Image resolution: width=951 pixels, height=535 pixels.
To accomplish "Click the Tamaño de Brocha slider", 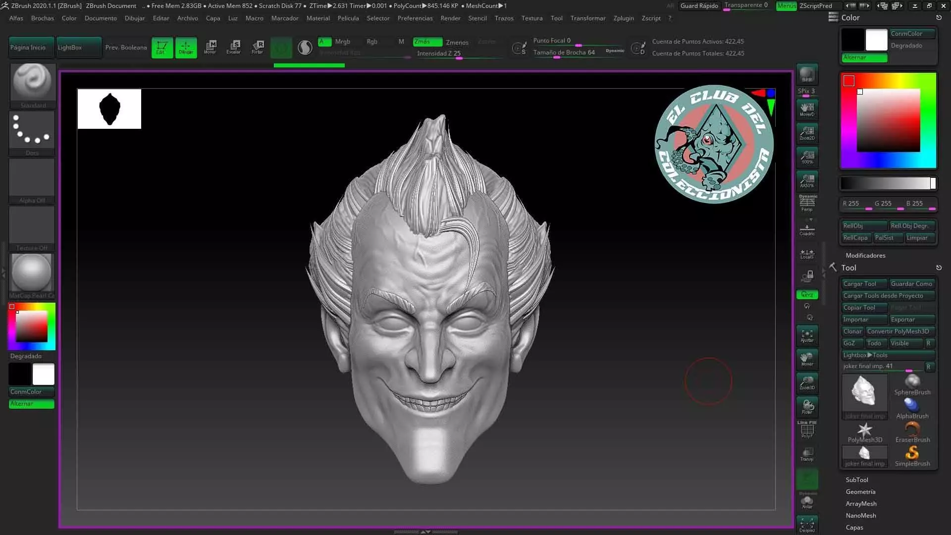I will coord(579,53).
